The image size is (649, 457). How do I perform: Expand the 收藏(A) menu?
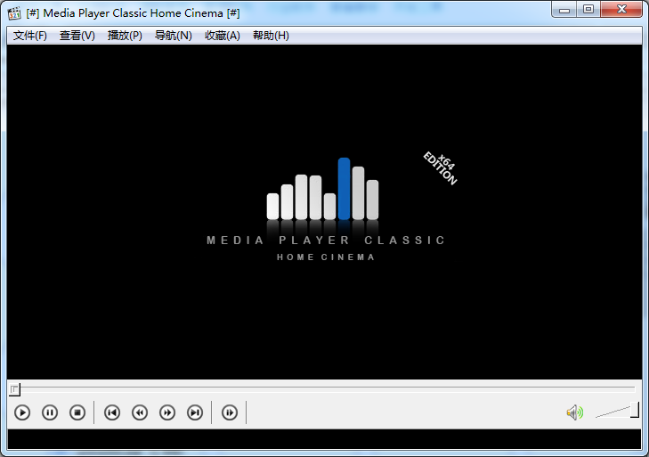coord(222,36)
